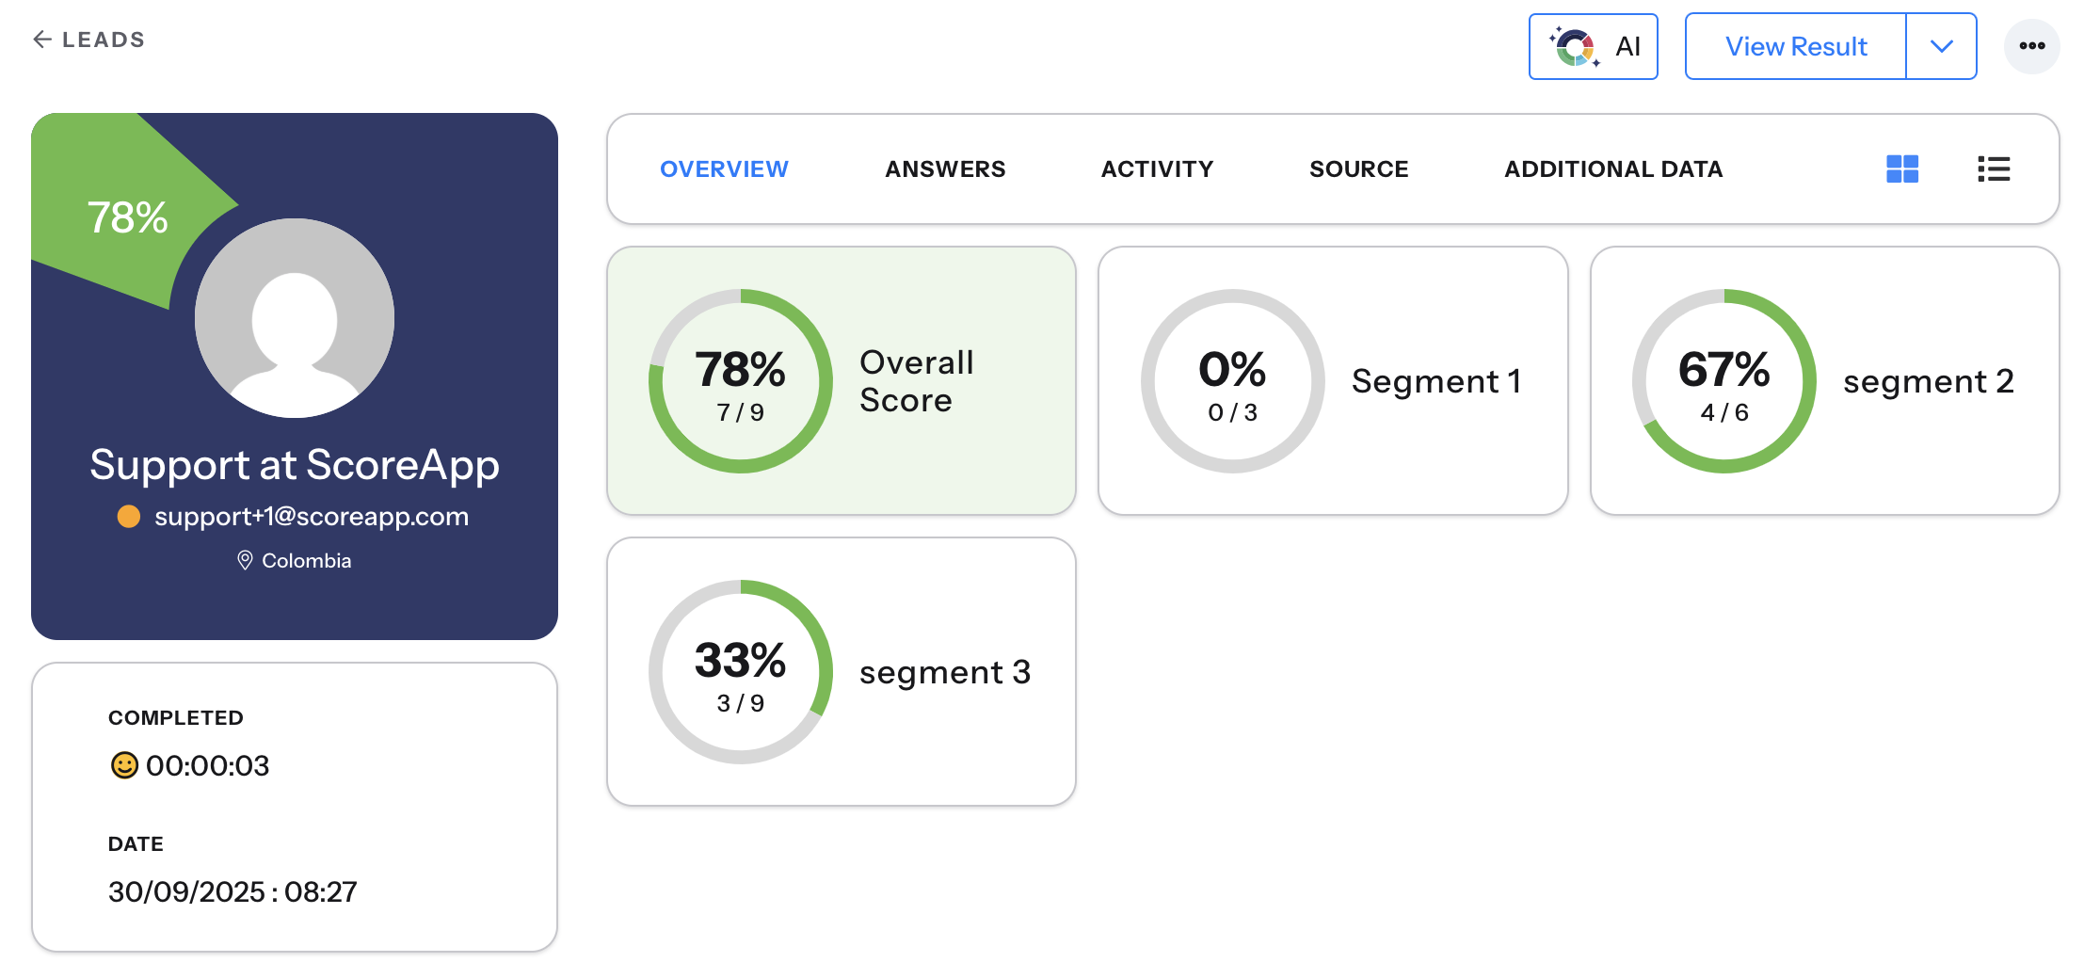Click the orange status dot beside email
This screenshot has width=2084, height=962.
pyautogui.click(x=129, y=517)
